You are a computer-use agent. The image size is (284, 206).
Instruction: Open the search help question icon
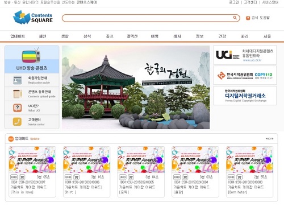coord(248,18)
